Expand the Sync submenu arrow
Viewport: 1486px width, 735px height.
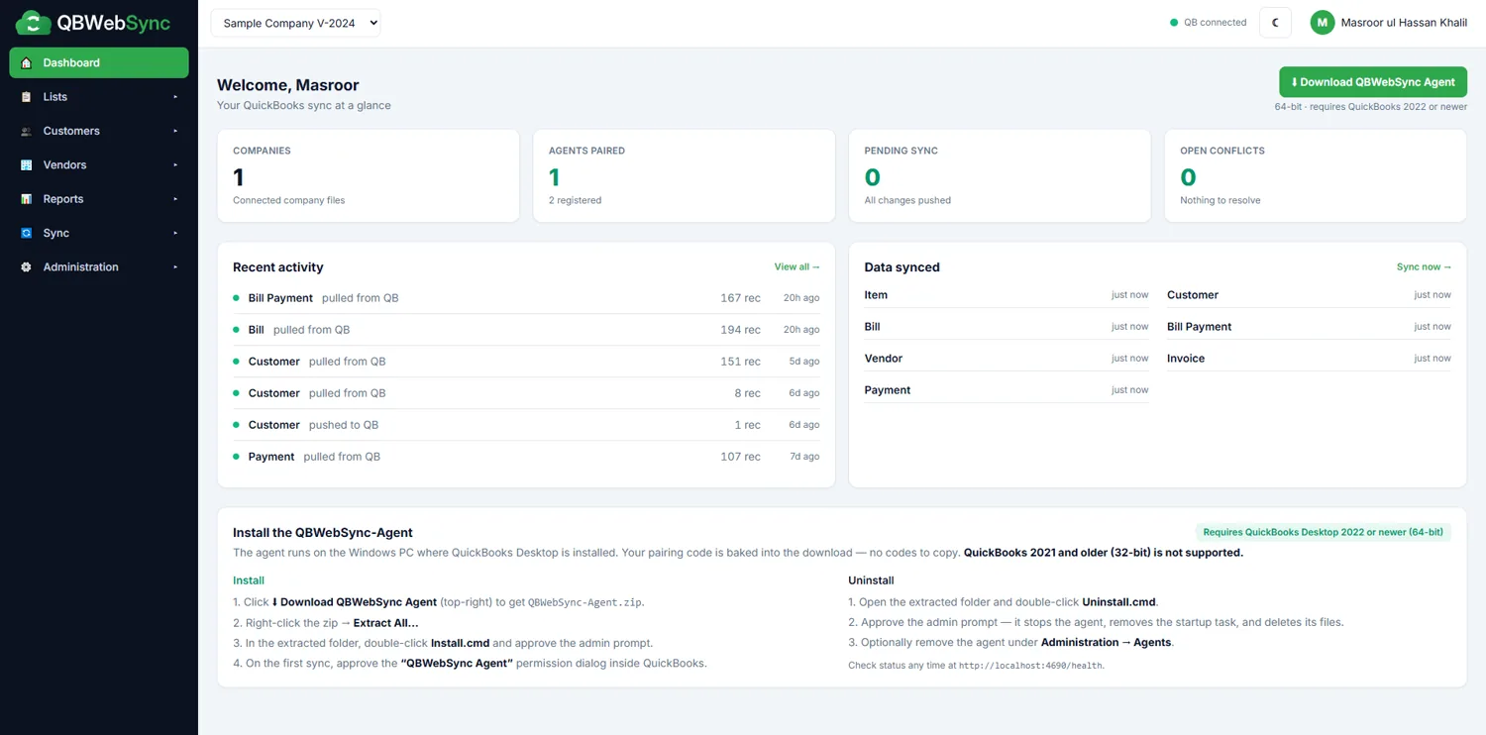pos(175,233)
